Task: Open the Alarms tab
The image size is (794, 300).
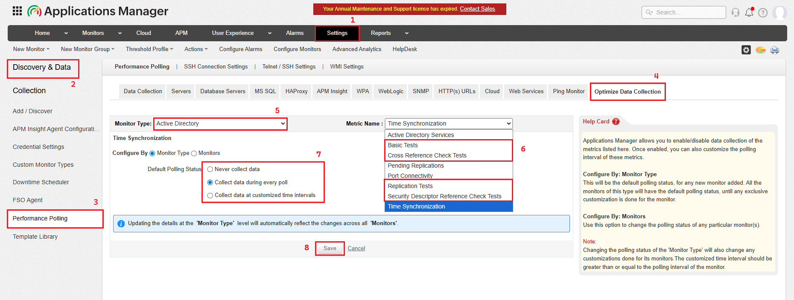Action: pos(295,33)
